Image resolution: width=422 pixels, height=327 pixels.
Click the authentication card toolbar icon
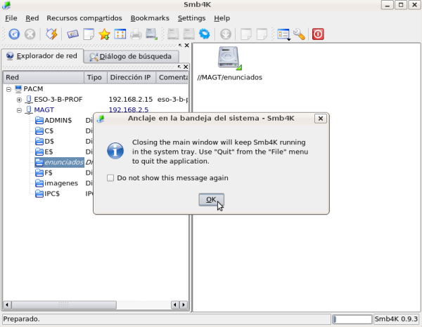point(72,34)
